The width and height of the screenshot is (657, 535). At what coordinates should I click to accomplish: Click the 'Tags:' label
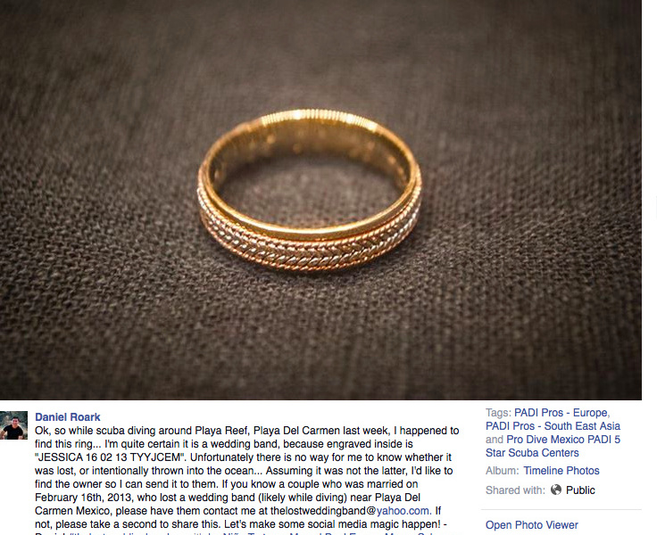(x=498, y=413)
